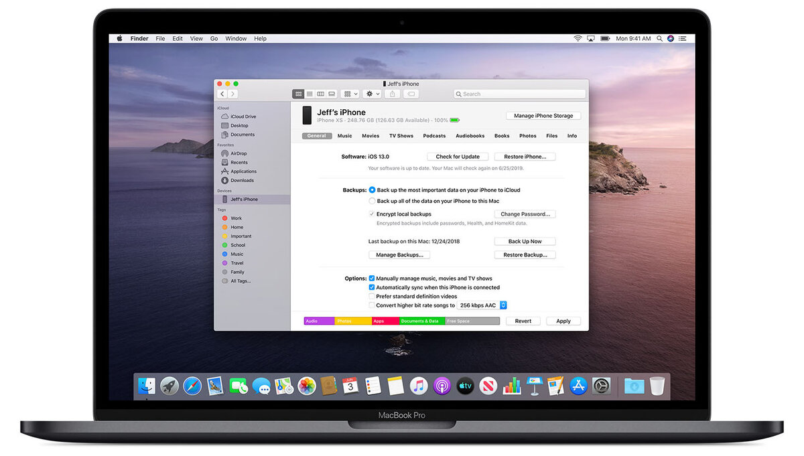Open Messages from the Dock
The width and height of the screenshot is (804, 456).
click(x=261, y=386)
